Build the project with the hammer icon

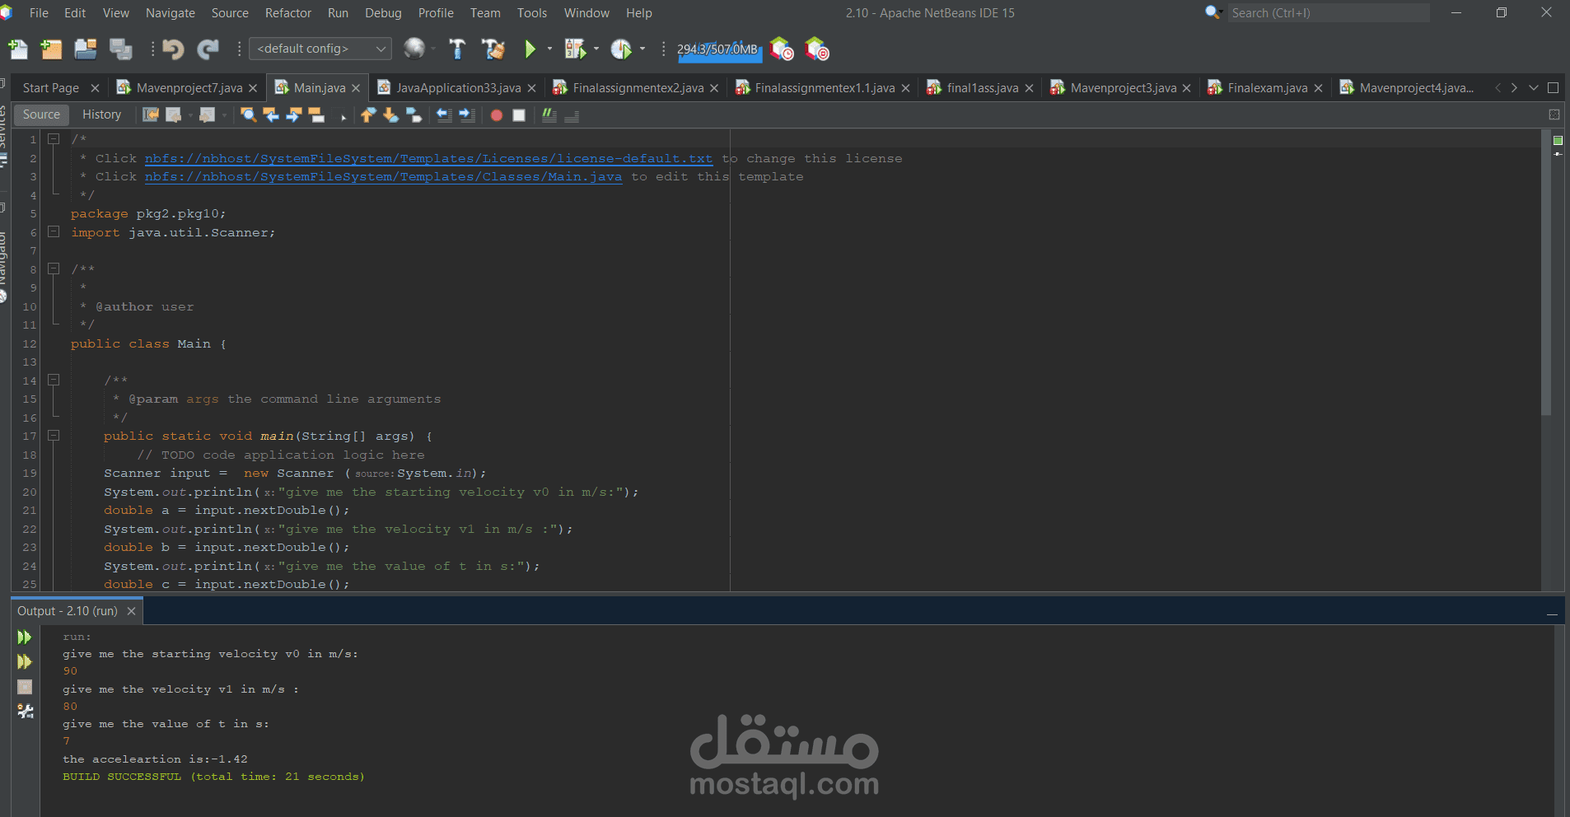(x=458, y=49)
